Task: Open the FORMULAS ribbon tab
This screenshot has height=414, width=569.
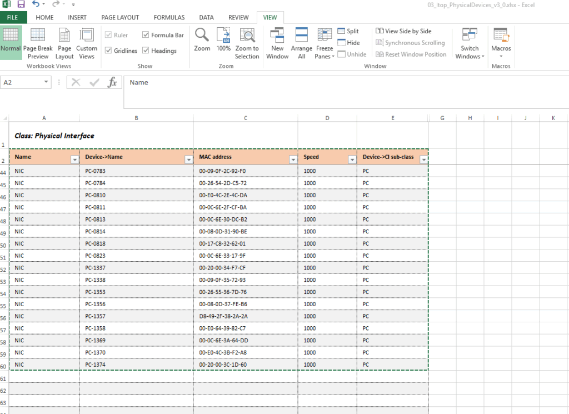Action: 169,18
